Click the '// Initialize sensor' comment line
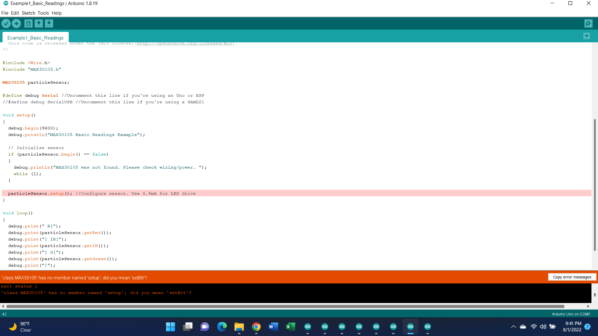Screen dimensions: 598x336 tap(36, 148)
